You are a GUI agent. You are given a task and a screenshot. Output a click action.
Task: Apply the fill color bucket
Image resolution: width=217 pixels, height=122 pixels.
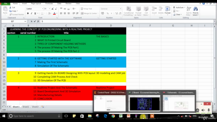[x=49, y=14]
